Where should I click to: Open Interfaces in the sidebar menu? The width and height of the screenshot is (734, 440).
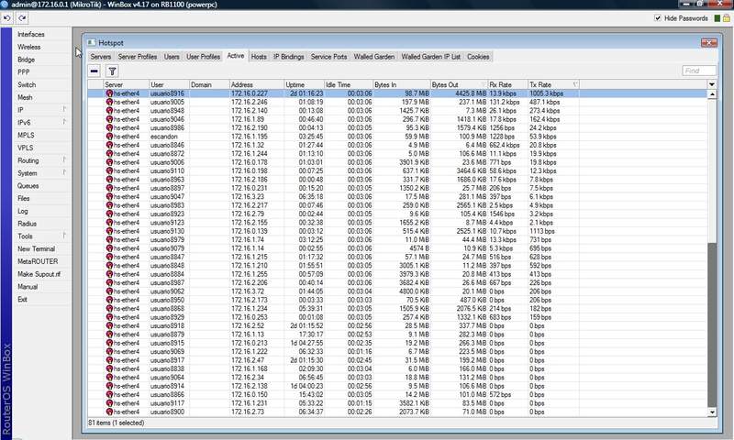[31, 35]
